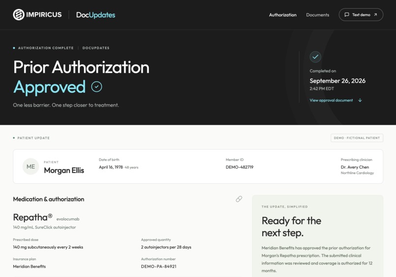The image size is (396, 277).
Task: Click the pill icon beside Medication & authorization
Action: 239,199
